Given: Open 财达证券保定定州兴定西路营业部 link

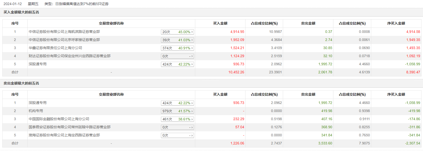Looking at the screenshot, I should pyautogui.click(x=70, y=56).
